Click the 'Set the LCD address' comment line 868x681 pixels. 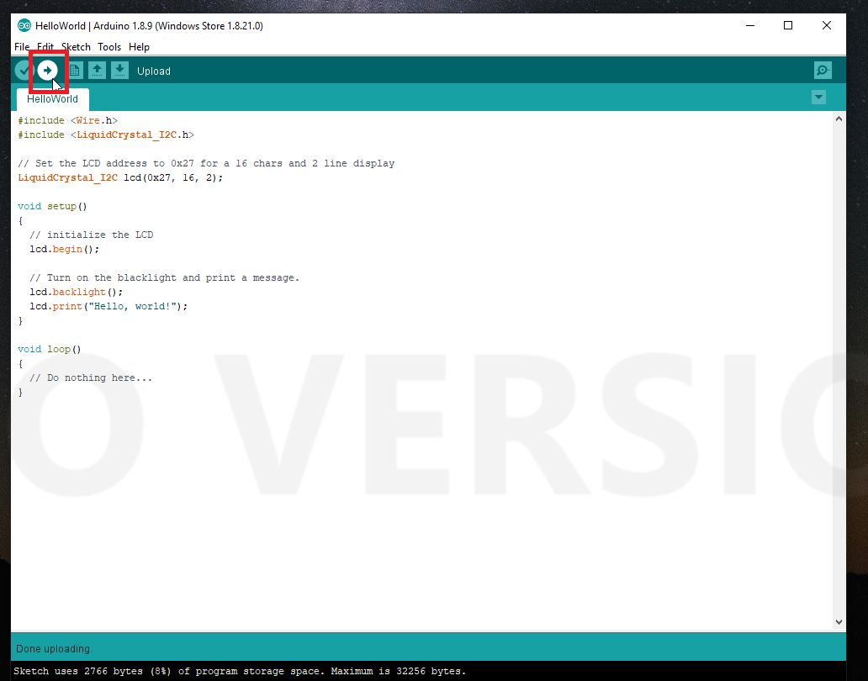click(x=206, y=163)
